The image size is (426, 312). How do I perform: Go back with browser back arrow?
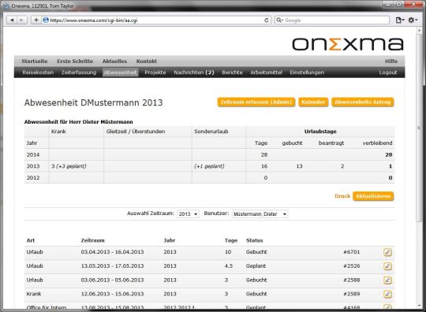(11, 20)
